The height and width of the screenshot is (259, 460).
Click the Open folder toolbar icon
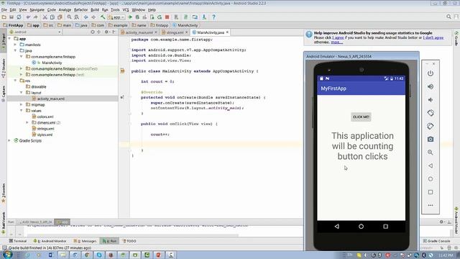point(4,17)
